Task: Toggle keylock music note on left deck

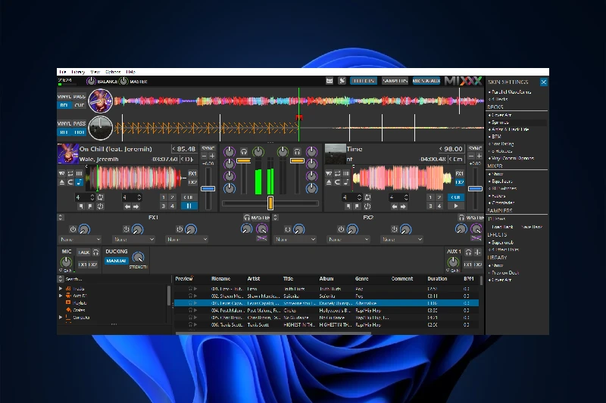Action: (80, 182)
